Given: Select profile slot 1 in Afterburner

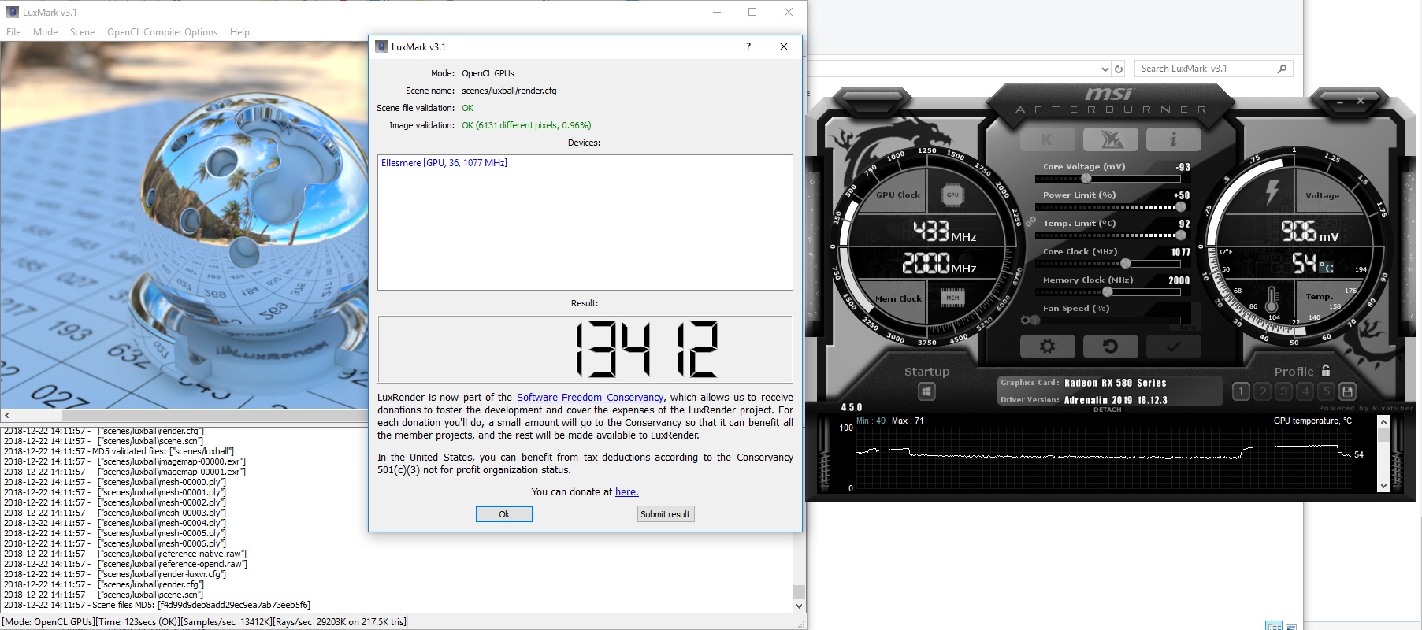Looking at the screenshot, I should [x=1241, y=391].
